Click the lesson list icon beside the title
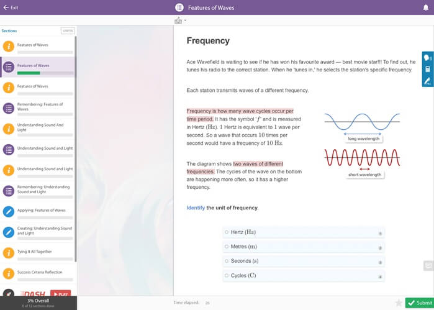The image size is (434, 310). [x=179, y=7]
